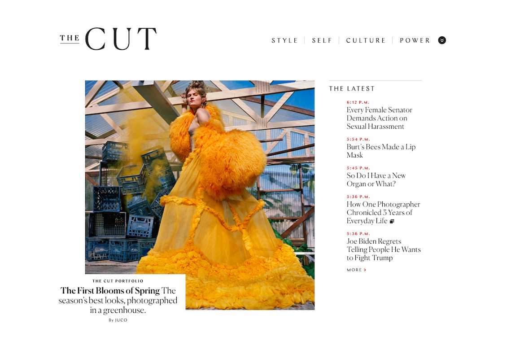This screenshot has height=337, width=507.
Task: Open Burt's Bees Made a Lip Mask
Action: pyautogui.click(x=381, y=151)
